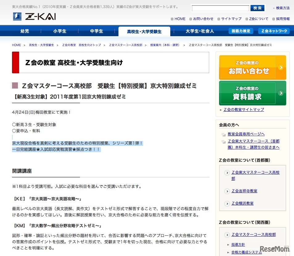Open Z会の教室サイトマップ link
This screenshot has height=256, width=294.
coord(244,109)
